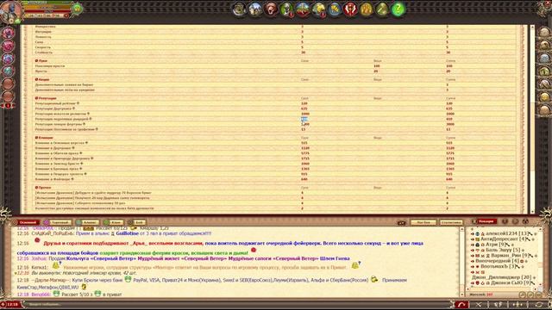Click the Benq666 sender name in chat
The image size is (552, 310).
click(41, 294)
